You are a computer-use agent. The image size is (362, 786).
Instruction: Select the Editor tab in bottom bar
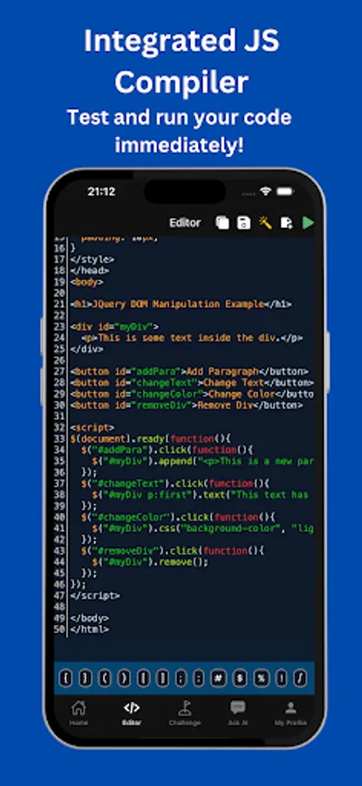pyautogui.click(x=132, y=714)
